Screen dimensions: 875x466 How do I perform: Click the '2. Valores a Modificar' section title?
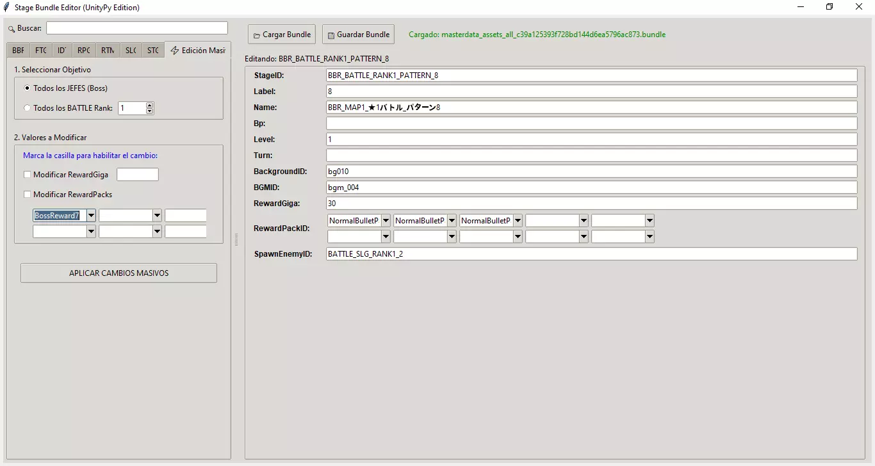pyautogui.click(x=51, y=138)
